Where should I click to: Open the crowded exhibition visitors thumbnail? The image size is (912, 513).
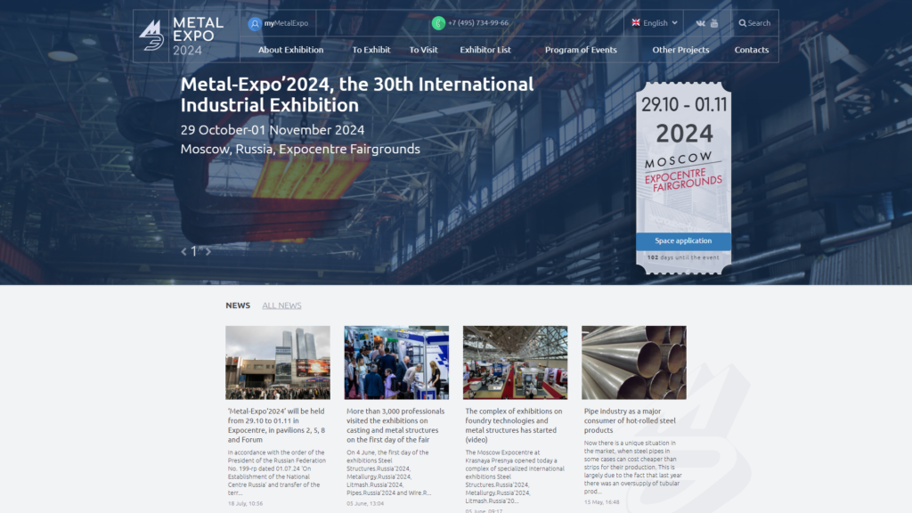coord(396,362)
